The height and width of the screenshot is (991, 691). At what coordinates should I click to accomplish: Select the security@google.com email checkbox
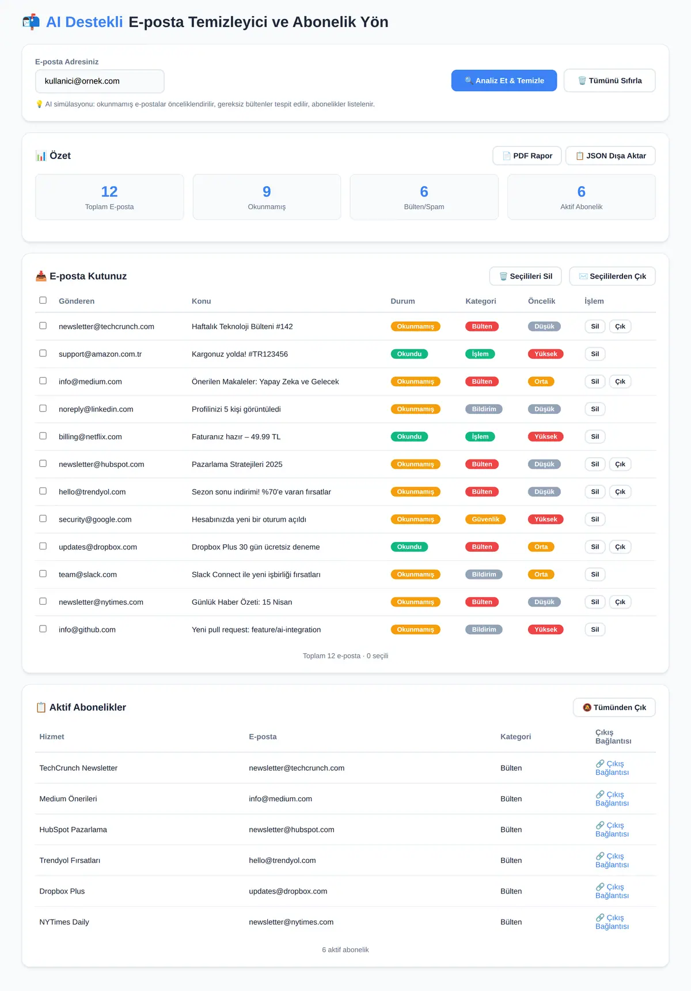(43, 519)
